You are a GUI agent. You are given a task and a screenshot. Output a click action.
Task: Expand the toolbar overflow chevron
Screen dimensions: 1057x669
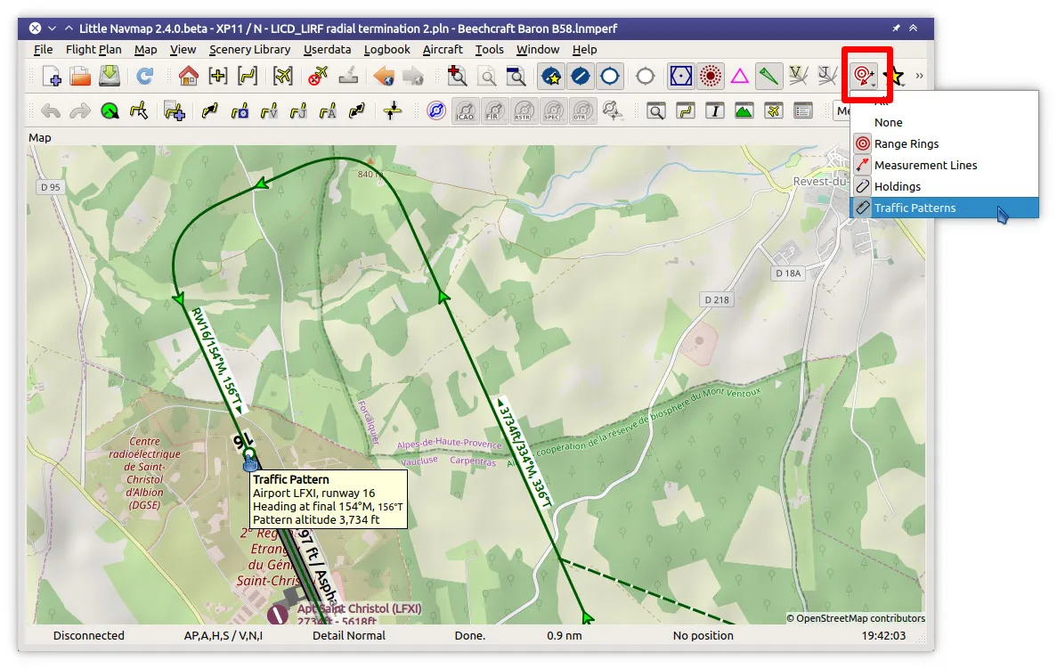(920, 77)
